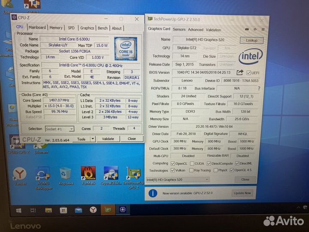
Task: Open Yandex browser from the taskbar
Action: pos(93,210)
